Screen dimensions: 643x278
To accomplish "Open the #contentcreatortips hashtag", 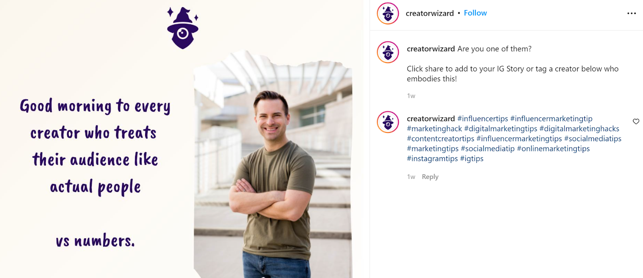I will point(440,138).
